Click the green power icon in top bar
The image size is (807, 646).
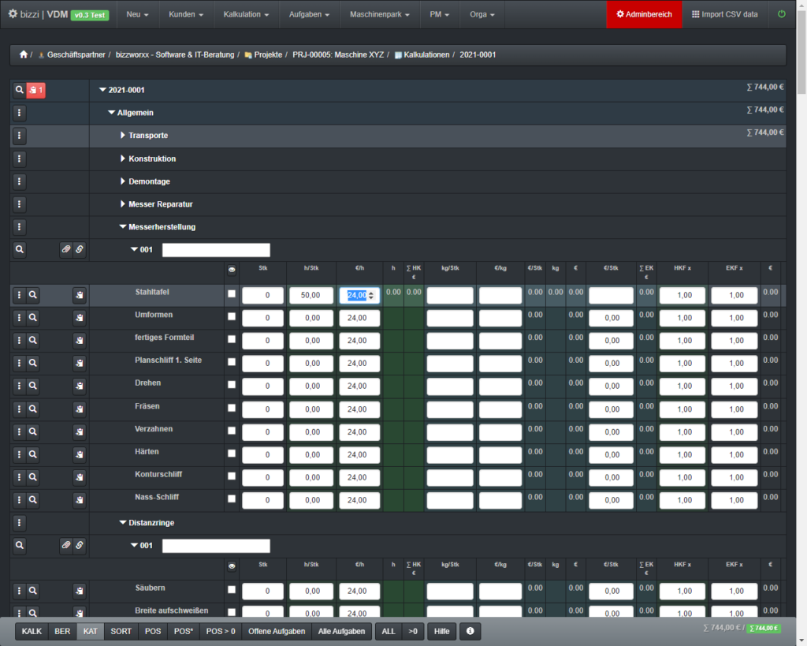coord(781,14)
